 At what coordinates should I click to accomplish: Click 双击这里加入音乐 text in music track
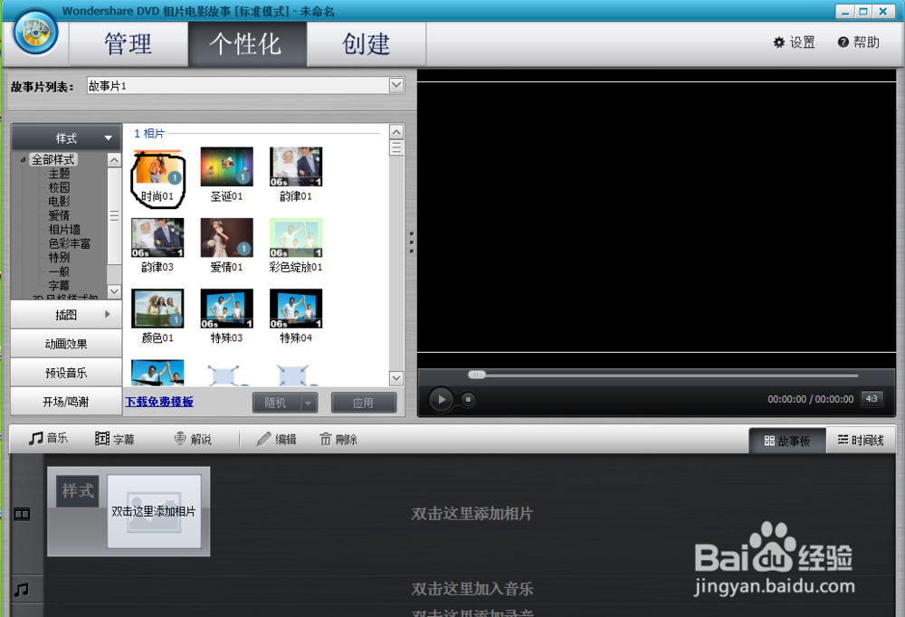(x=472, y=589)
